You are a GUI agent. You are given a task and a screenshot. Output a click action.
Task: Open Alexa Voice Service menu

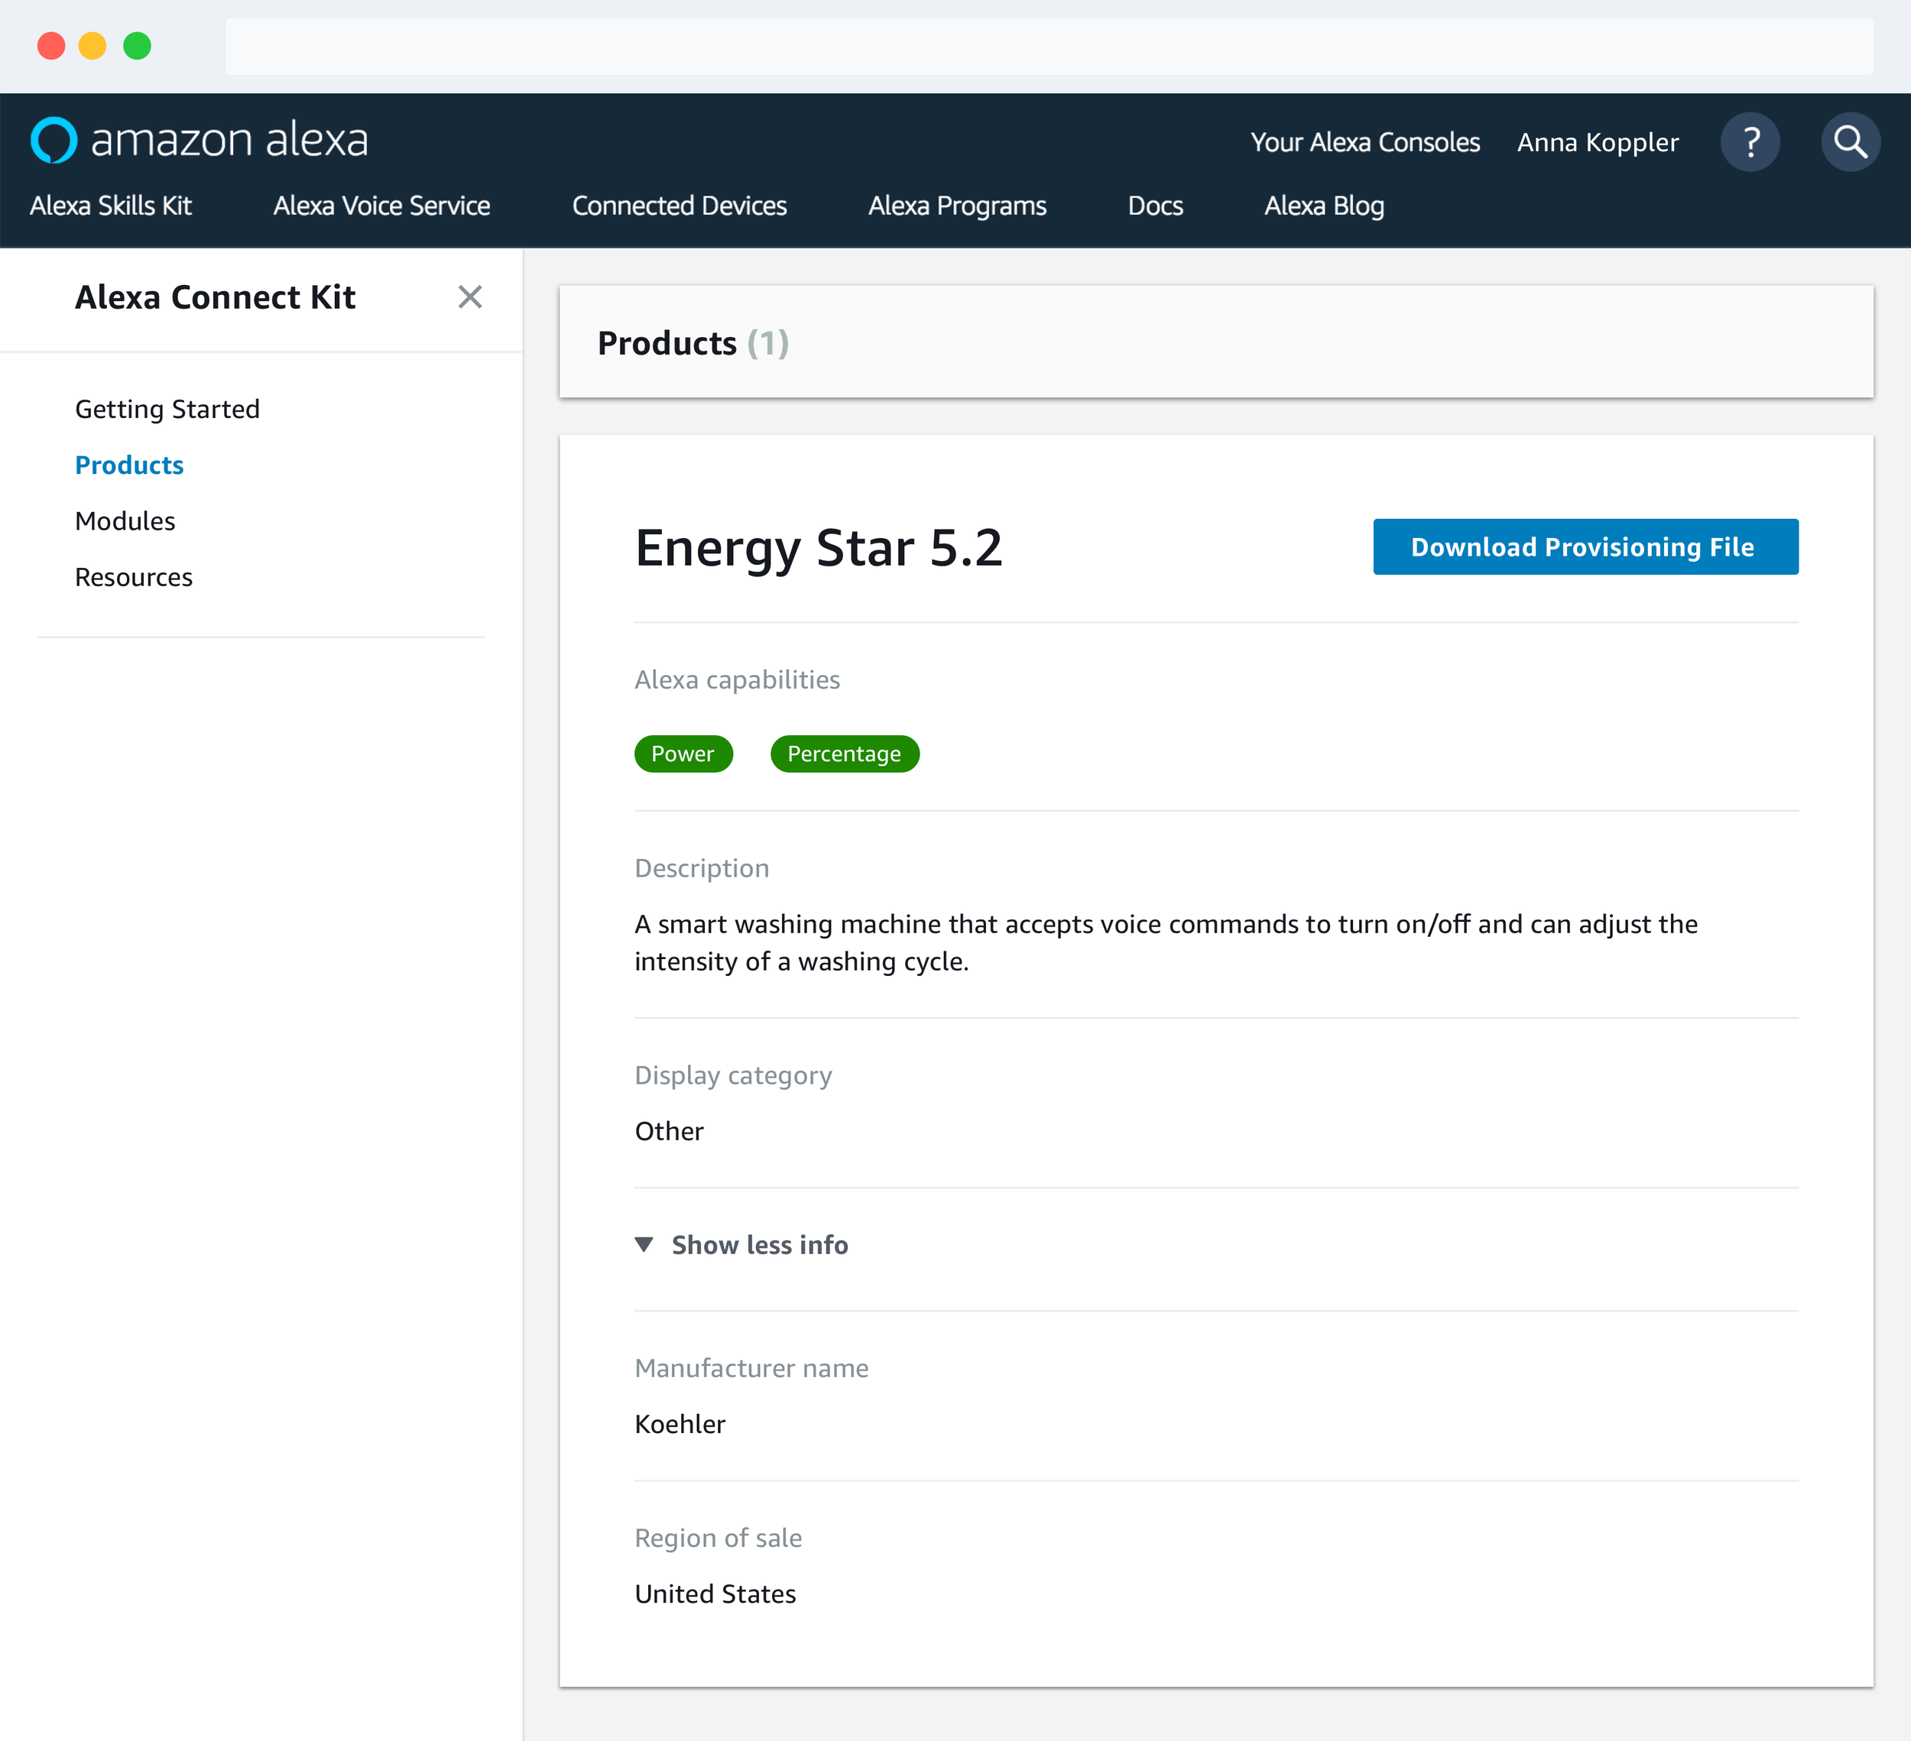[381, 206]
